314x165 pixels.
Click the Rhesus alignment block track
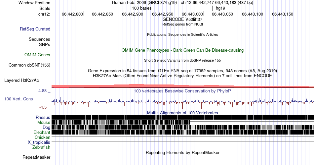182,117
